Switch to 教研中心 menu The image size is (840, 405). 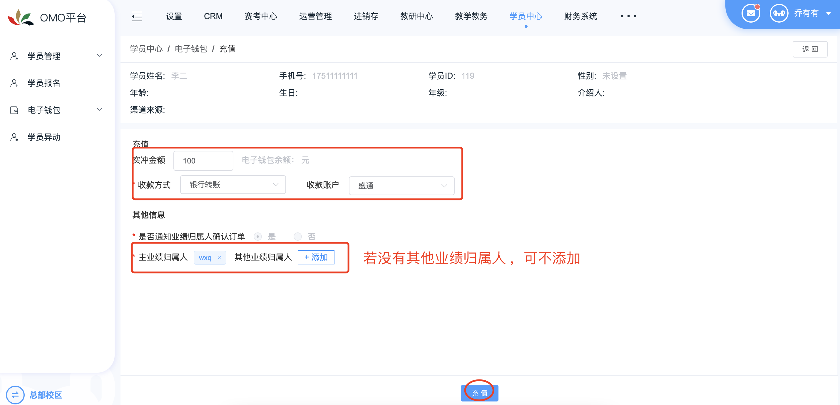[416, 16]
